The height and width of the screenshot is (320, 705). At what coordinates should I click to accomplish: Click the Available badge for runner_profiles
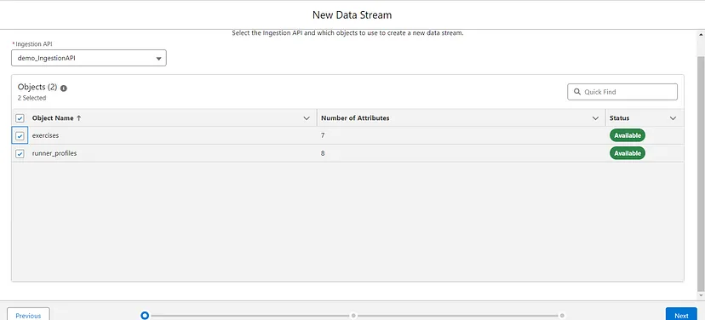[x=628, y=153]
